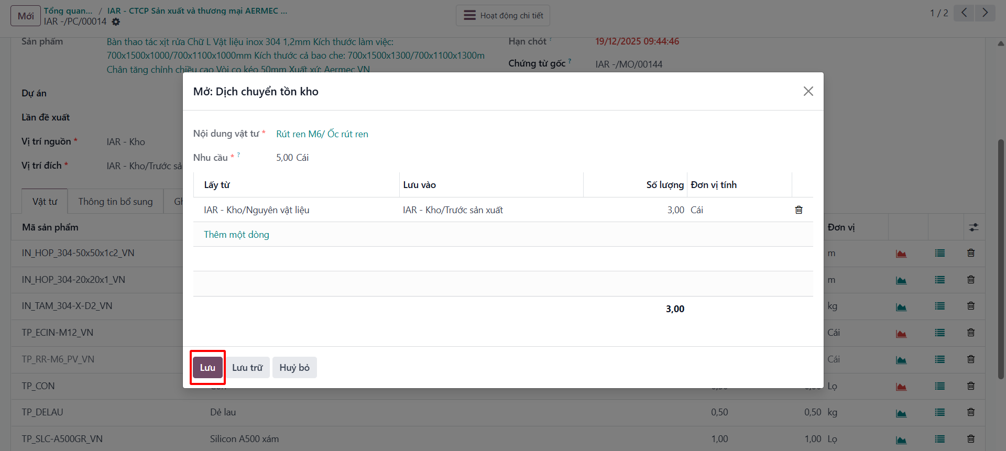Click Thêm một dòng link
The image size is (1006, 451).
[x=236, y=235]
